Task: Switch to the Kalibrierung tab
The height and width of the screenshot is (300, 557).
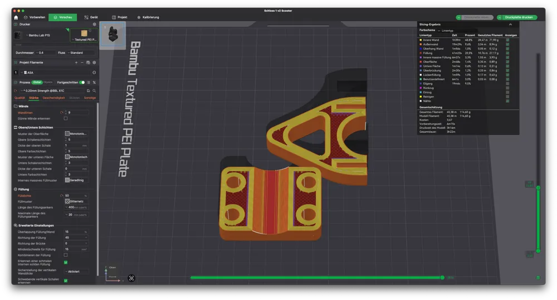Action: pos(148,17)
